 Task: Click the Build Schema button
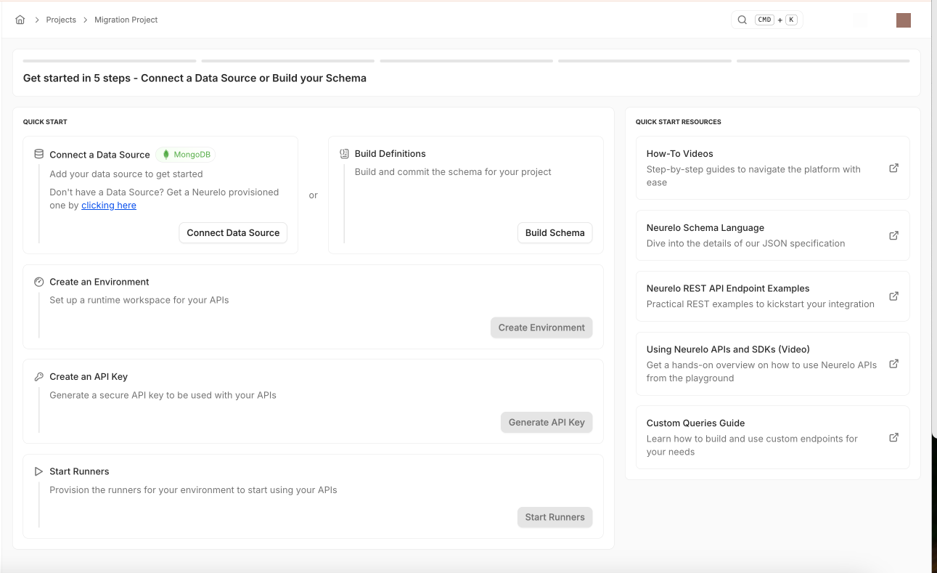tap(555, 232)
